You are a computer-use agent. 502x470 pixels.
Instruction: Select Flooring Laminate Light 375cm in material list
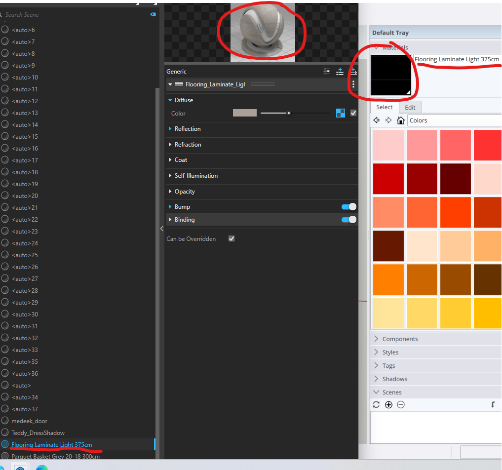[x=51, y=444]
